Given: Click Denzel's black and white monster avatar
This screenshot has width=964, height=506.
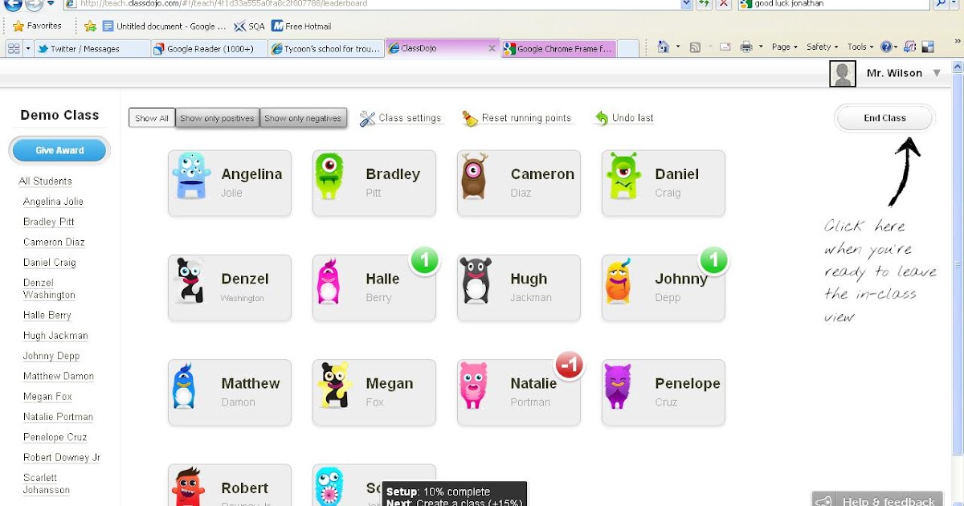Looking at the screenshot, I should [x=190, y=281].
